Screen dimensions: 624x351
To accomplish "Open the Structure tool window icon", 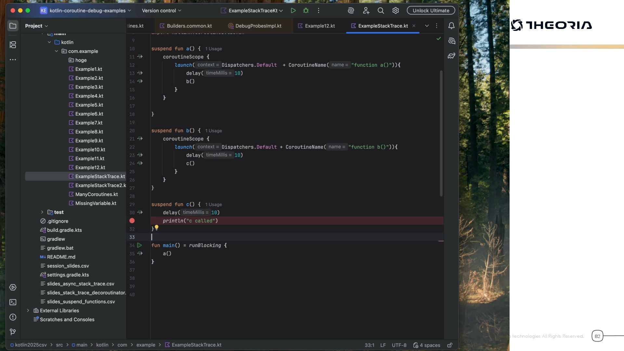I will click(13, 45).
